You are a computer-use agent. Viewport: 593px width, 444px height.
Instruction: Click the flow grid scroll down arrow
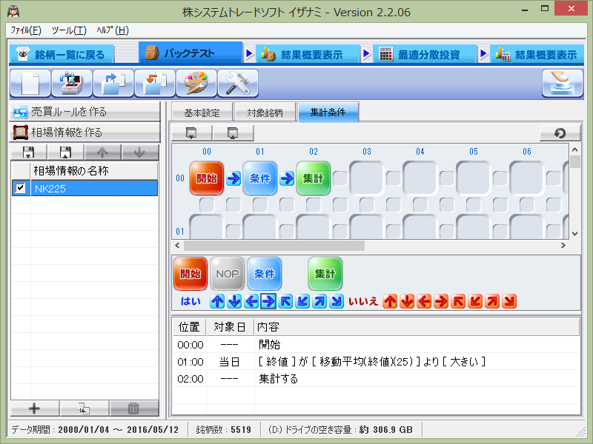point(575,234)
